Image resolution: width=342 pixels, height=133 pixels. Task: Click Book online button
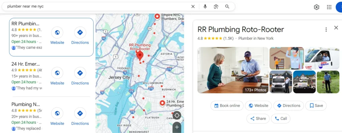click(x=227, y=106)
